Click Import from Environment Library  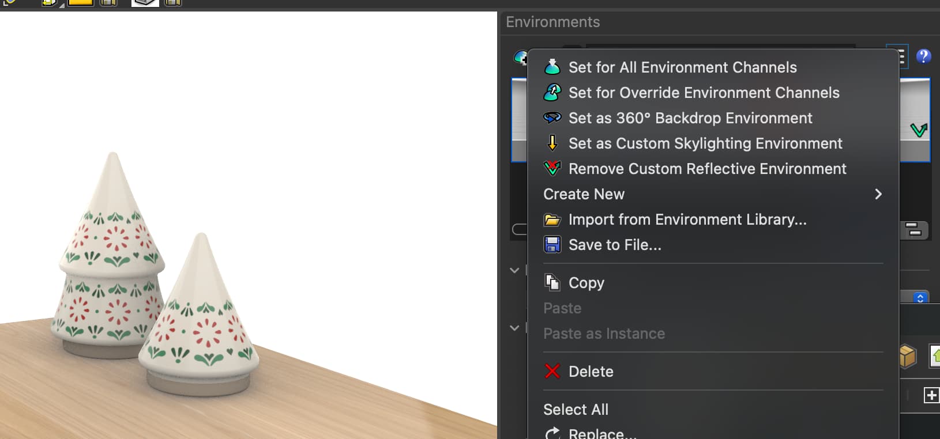[x=687, y=219]
